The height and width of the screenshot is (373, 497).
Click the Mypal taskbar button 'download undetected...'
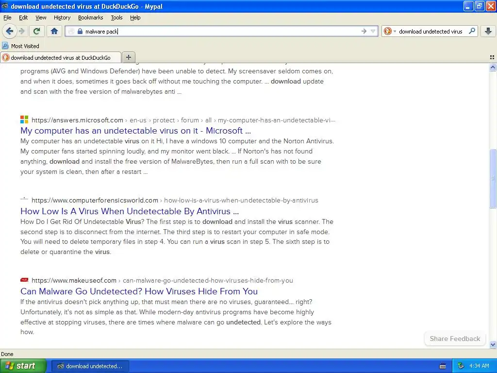click(x=90, y=366)
